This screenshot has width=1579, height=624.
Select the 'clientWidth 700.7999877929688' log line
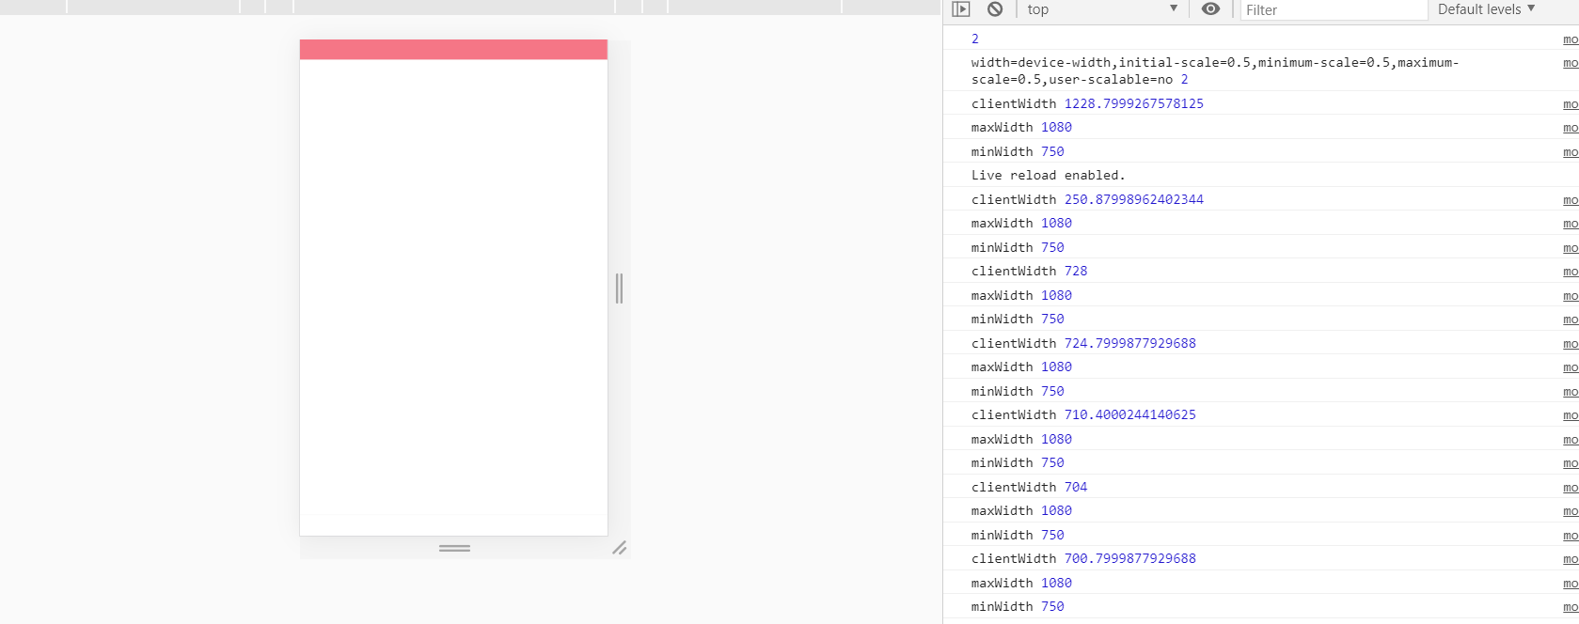pos(1083,559)
